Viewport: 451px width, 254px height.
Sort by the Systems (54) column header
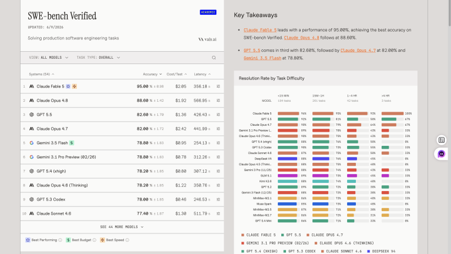click(x=42, y=74)
